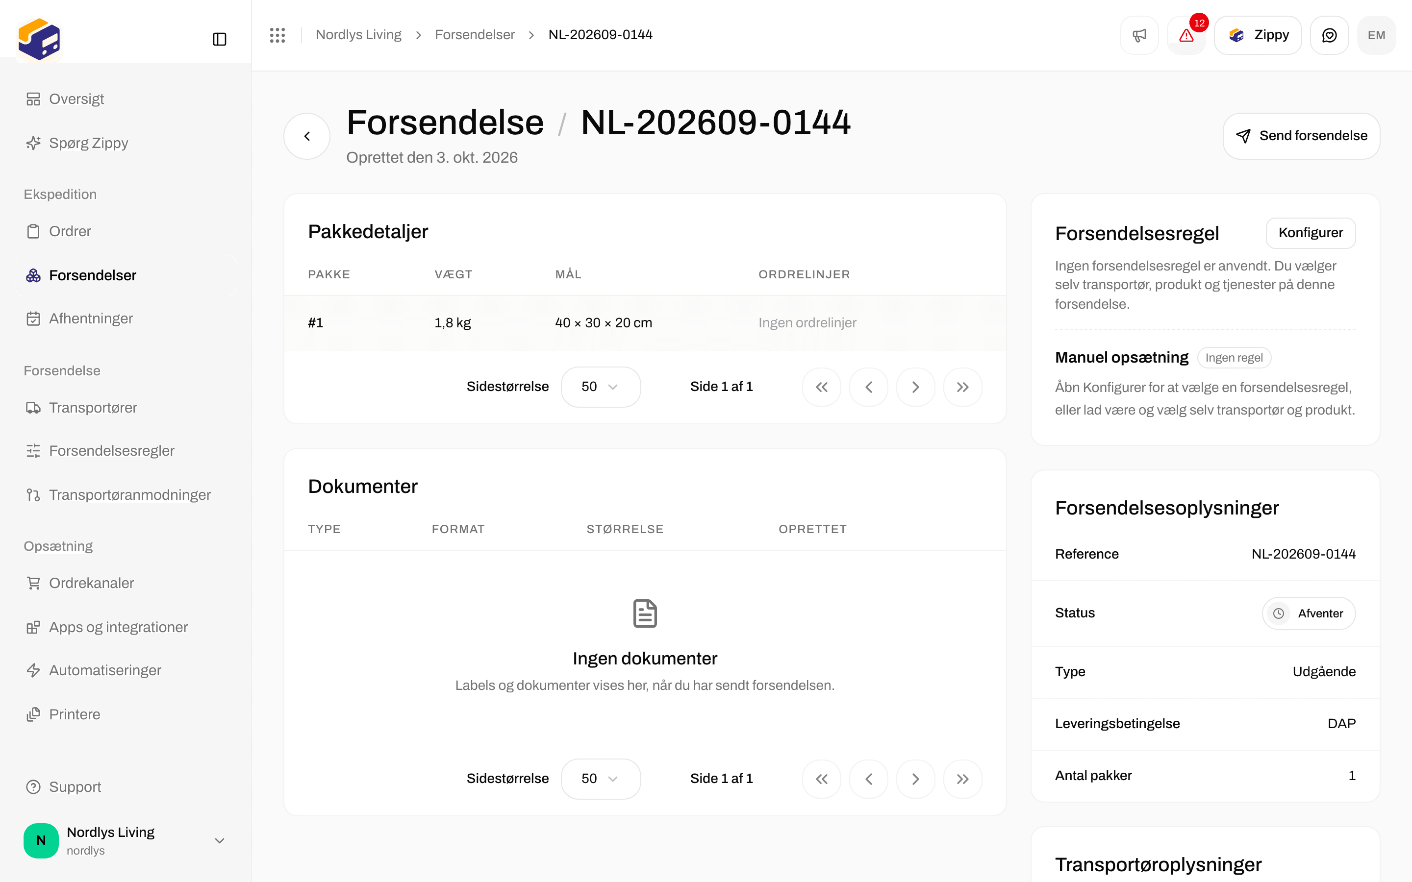This screenshot has width=1412, height=882.
Task: Click Spørg Zippy sparkle icon
Action: pos(33,143)
